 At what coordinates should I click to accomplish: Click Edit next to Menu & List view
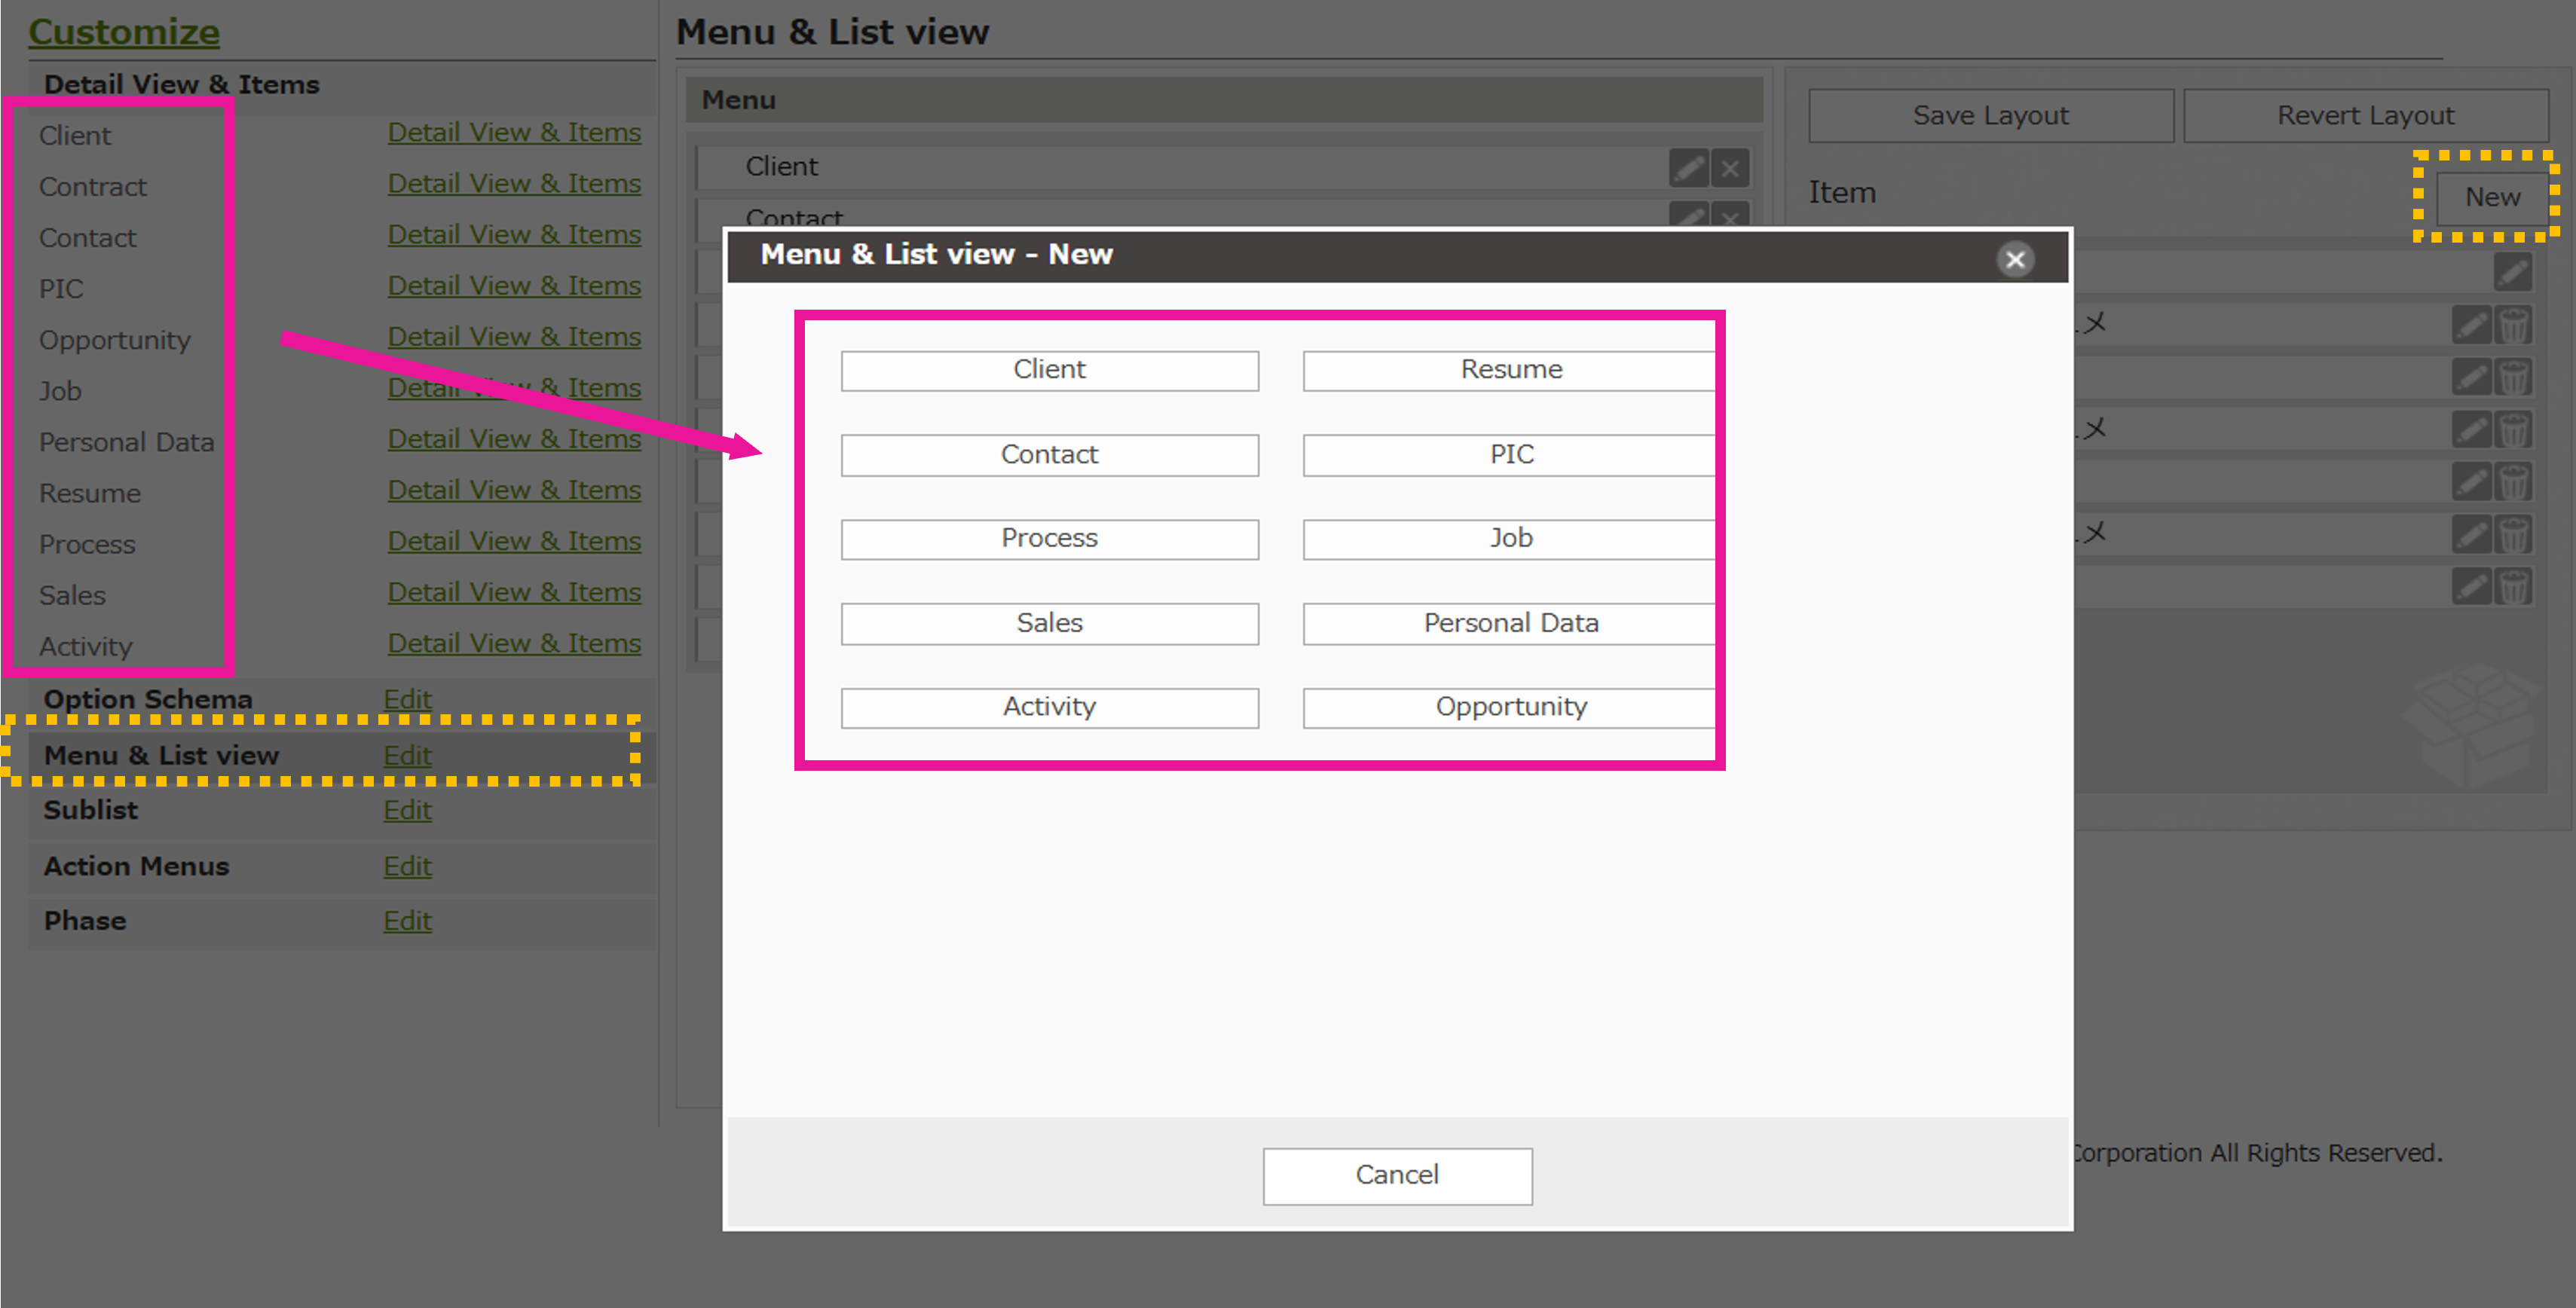[407, 755]
